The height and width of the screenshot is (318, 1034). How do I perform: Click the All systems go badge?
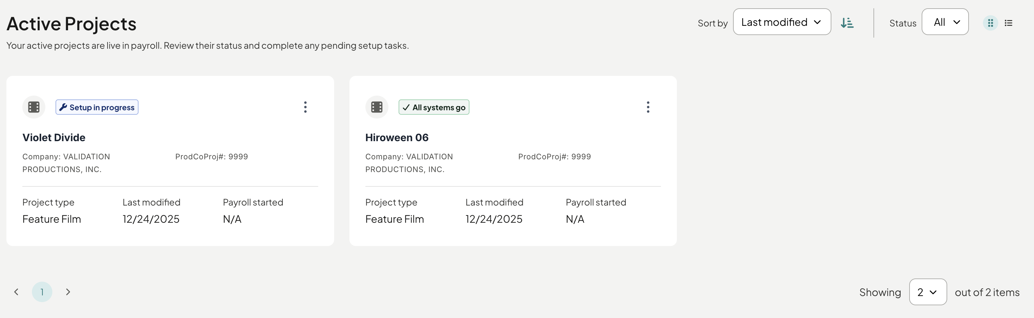(x=433, y=107)
